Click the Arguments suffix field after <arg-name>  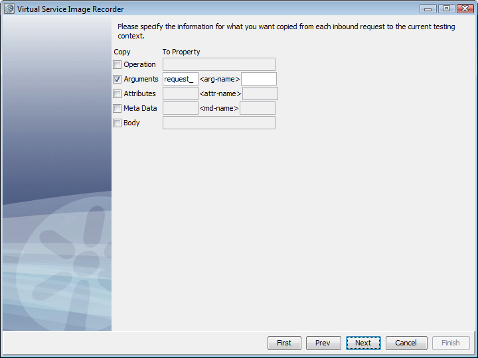[x=259, y=79]
